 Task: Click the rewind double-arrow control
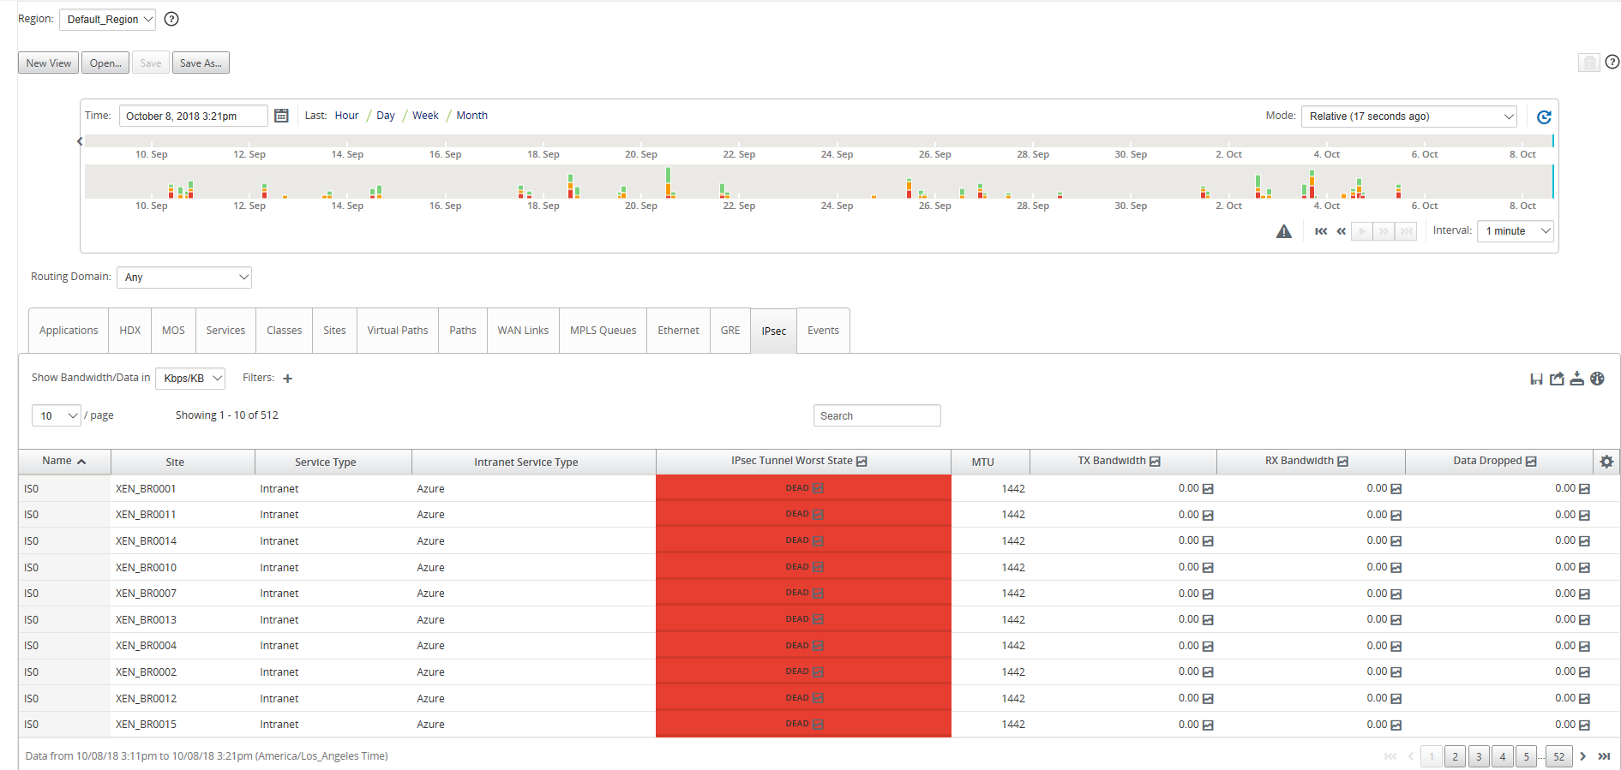(x=1342, y=231)
